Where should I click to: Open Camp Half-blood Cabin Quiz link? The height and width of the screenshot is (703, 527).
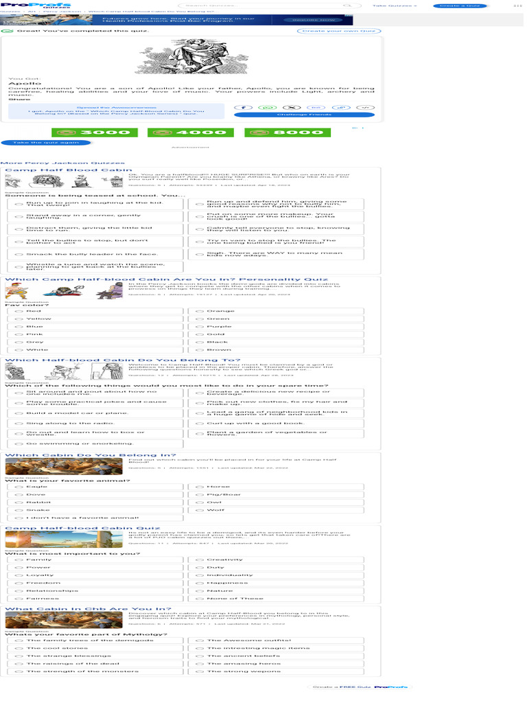[82, 528]
